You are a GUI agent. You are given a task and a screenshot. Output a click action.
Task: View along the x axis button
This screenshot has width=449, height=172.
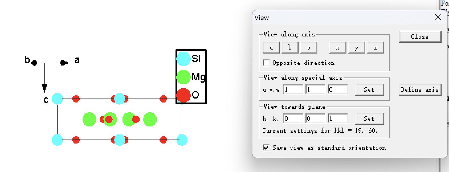pos(338,48)
